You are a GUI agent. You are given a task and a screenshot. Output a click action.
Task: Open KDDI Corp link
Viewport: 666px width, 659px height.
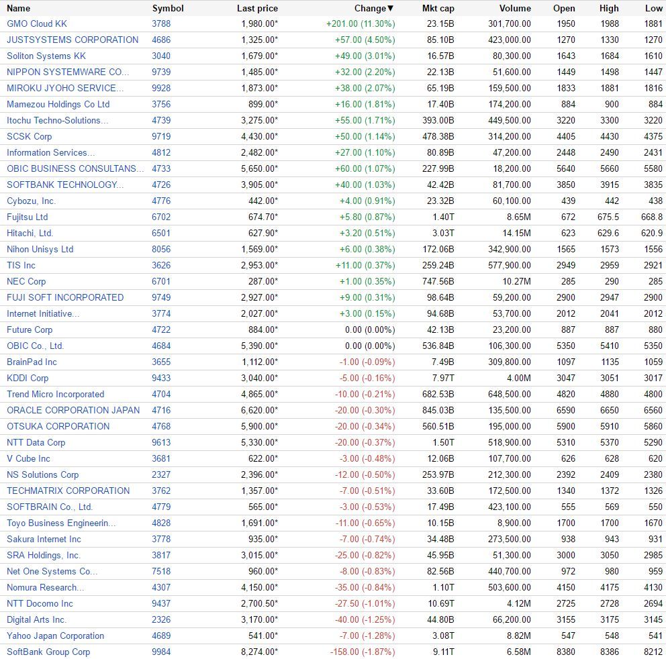pyautogui.click(x=28, y=378)
